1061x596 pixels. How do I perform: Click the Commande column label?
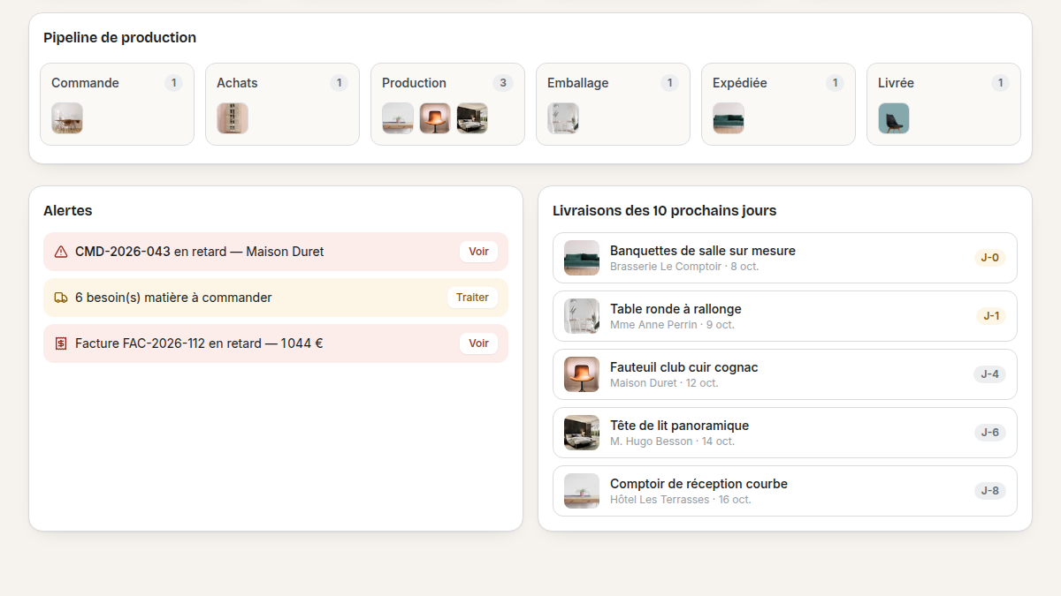pyautogui.click(x=85, y=83)
